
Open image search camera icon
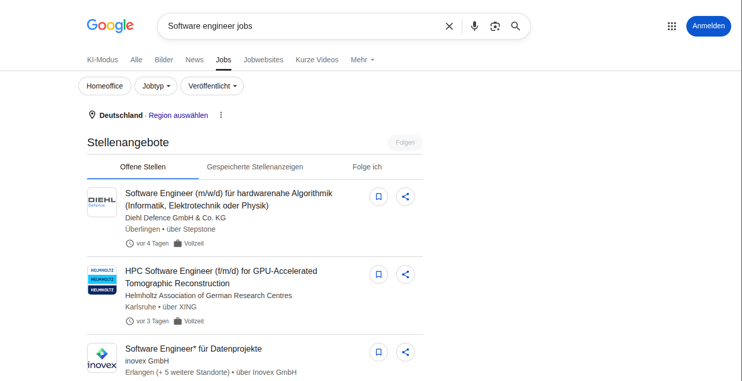[495, 26]
